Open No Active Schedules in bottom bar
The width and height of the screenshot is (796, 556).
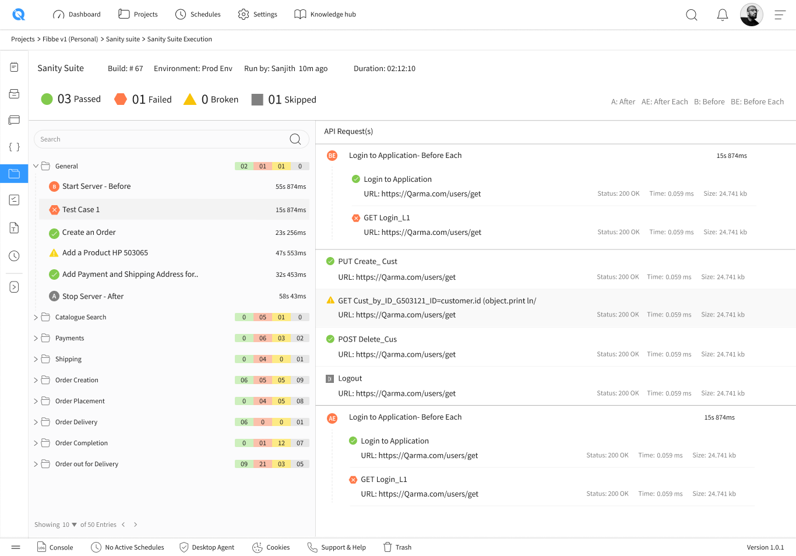pyautogui.click(x=128, y=547)
